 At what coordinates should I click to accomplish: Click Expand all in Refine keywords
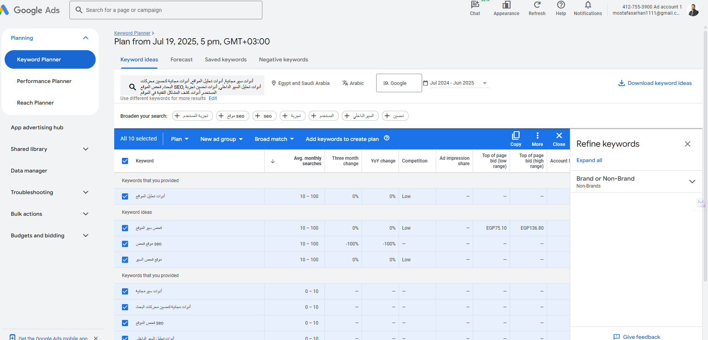589,160
